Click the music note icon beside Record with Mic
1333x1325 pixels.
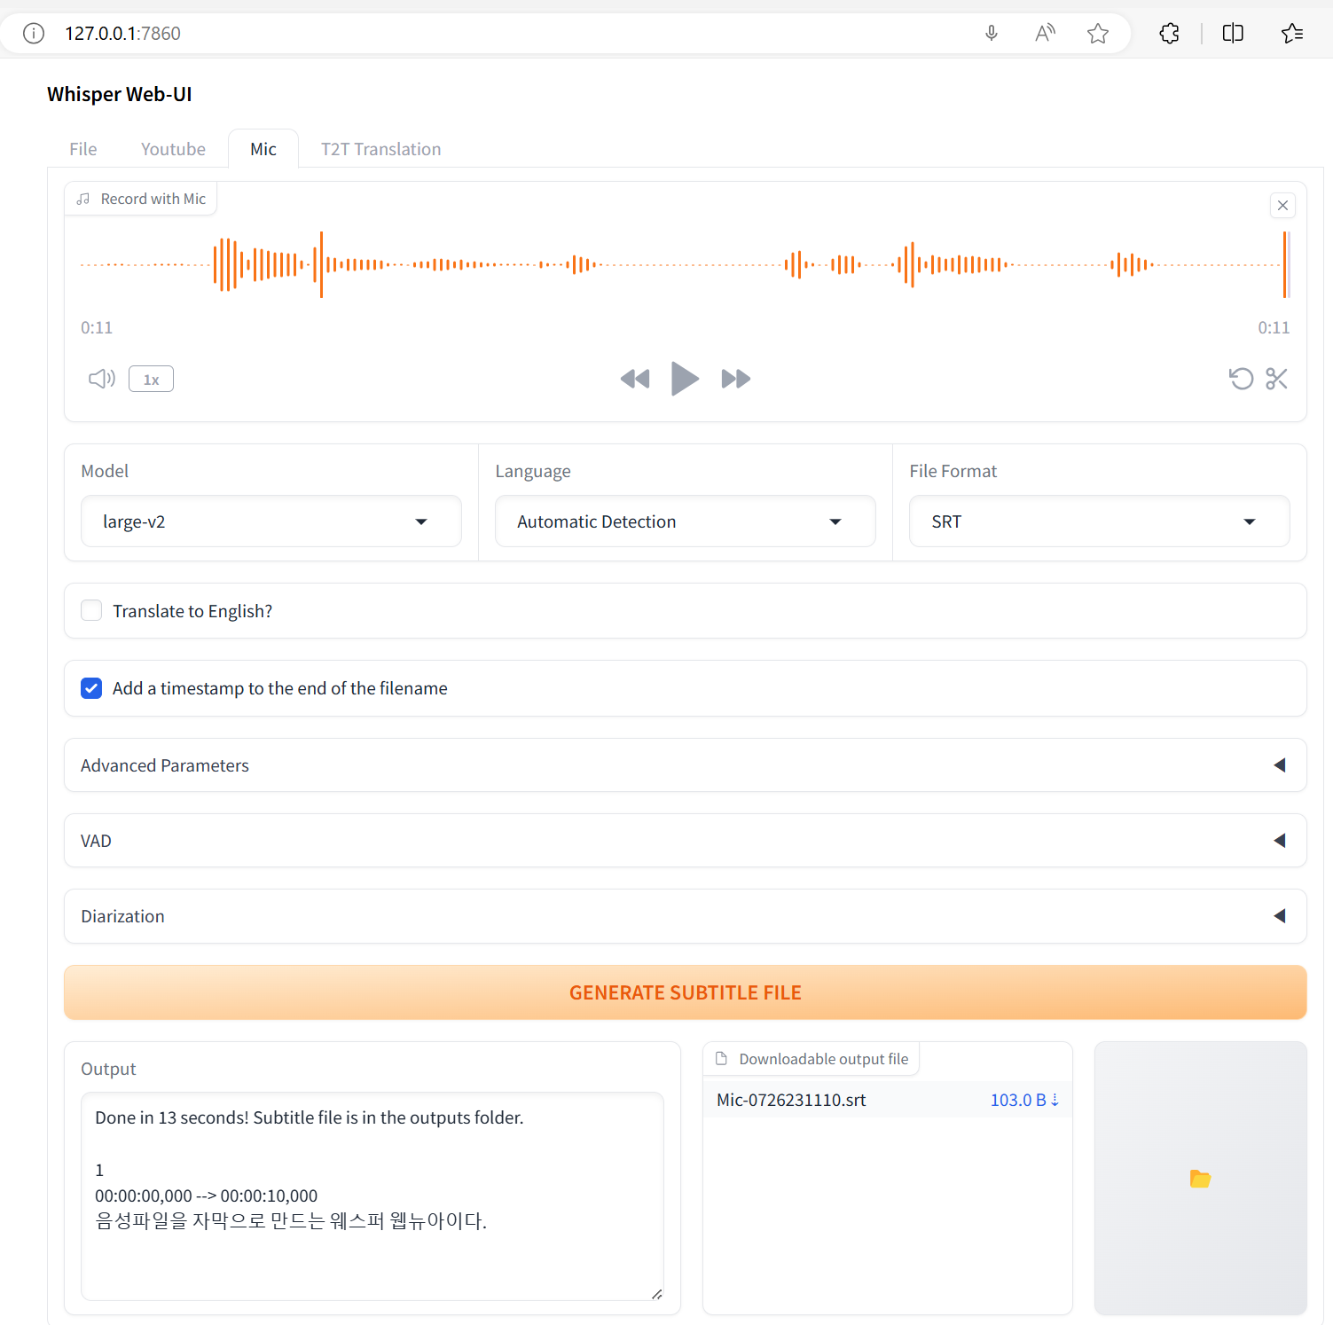[x=83, y=200]
